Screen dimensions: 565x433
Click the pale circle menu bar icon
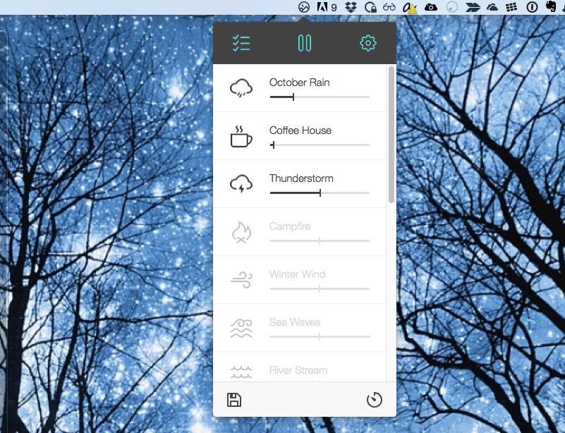[452, 7]
